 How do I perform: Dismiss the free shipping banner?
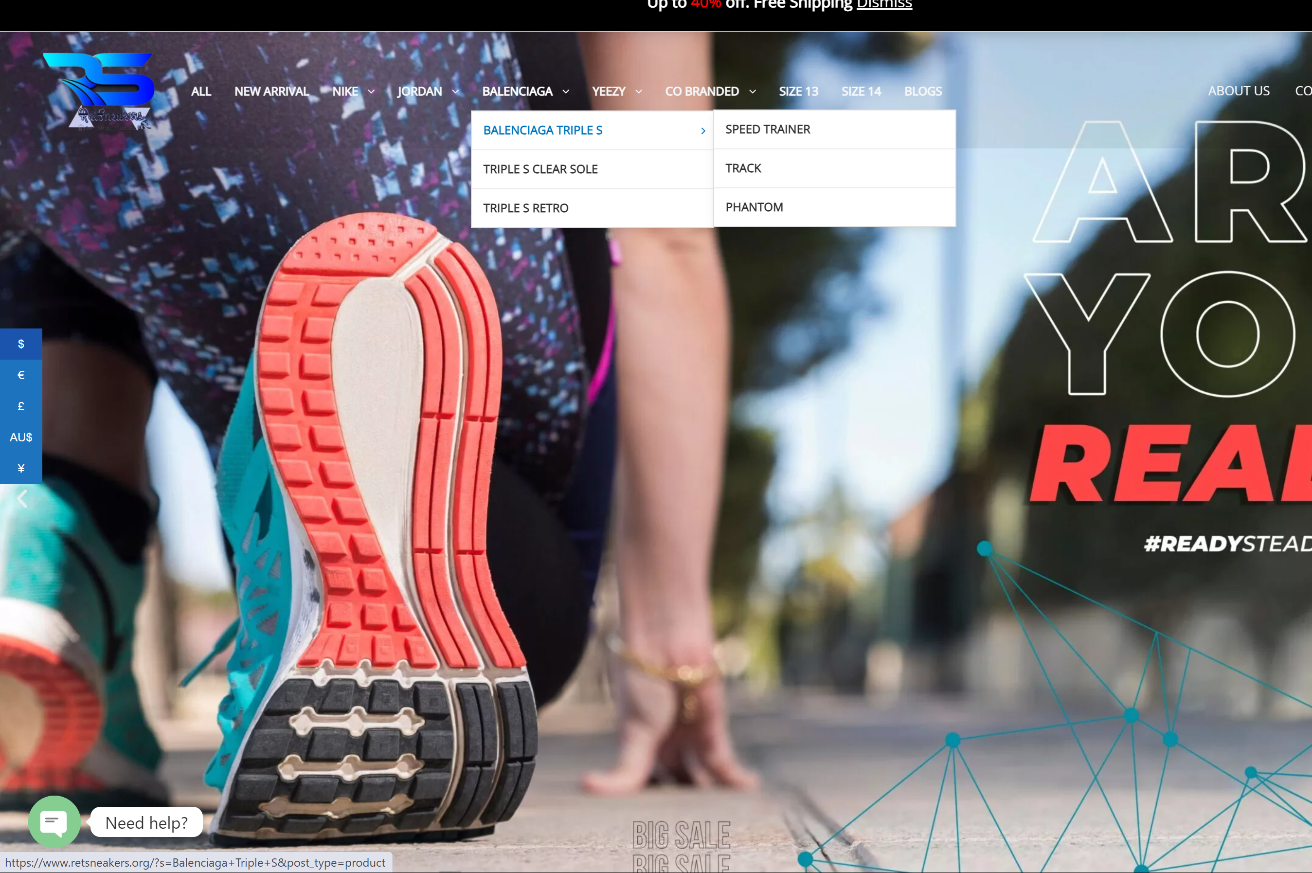(x=884, y=4)
